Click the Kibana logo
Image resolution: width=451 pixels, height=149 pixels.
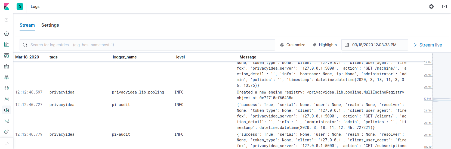coord(7,7)
